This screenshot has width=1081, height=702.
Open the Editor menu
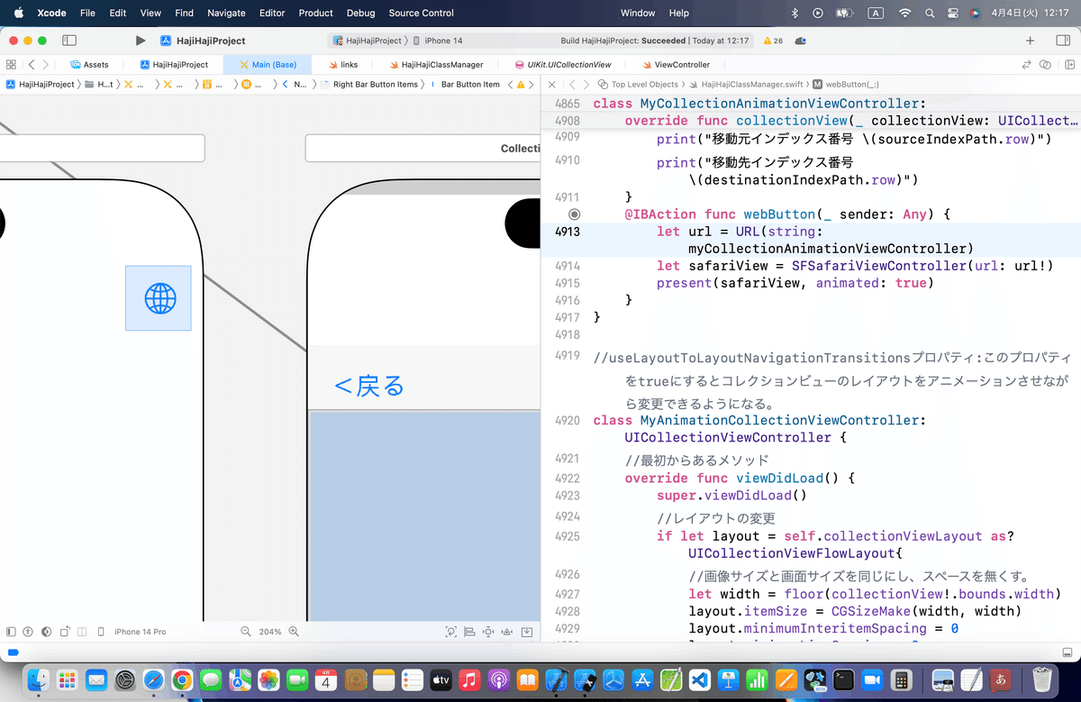[271, 13]
